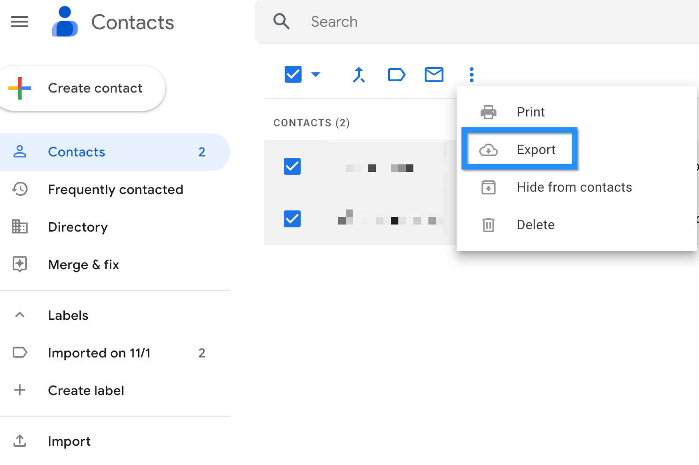The image size is (699, 465).
Task: Uncheck the first contact's checkbox
Action: (292, 166)
